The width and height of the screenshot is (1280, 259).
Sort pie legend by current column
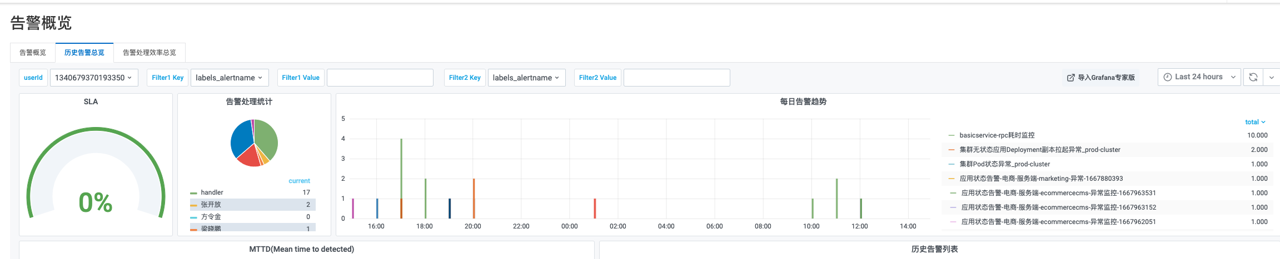click(299, 181)
